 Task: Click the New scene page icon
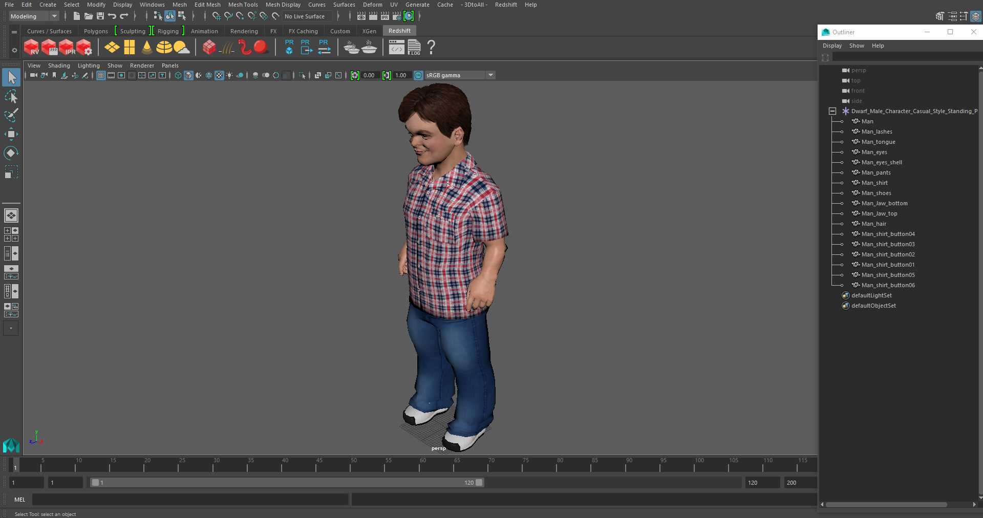pos(77,16)
